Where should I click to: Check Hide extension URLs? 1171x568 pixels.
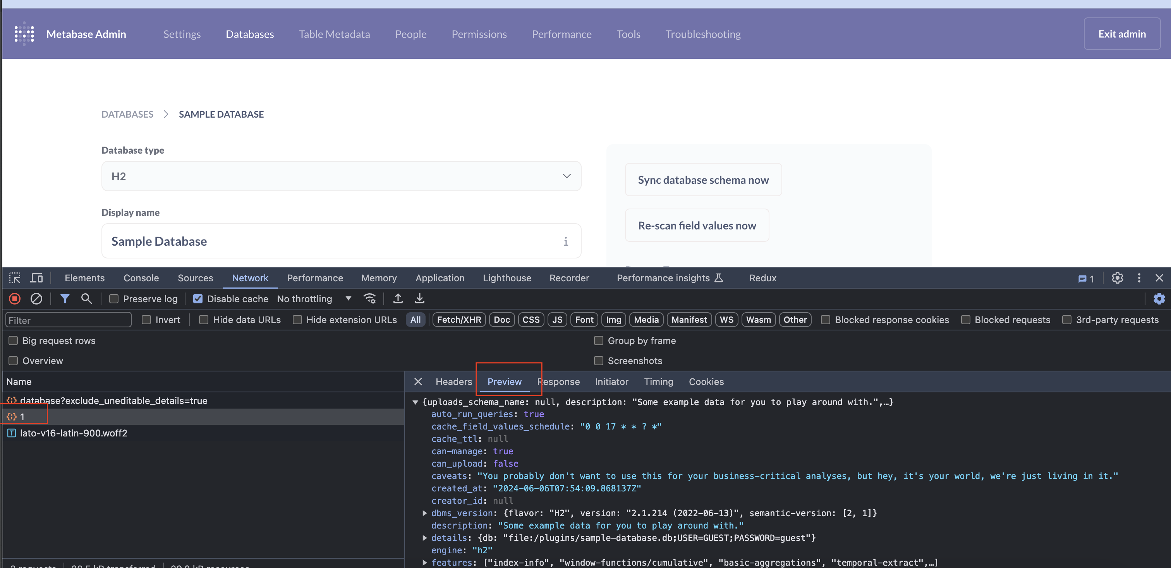[x=297, y=320]
